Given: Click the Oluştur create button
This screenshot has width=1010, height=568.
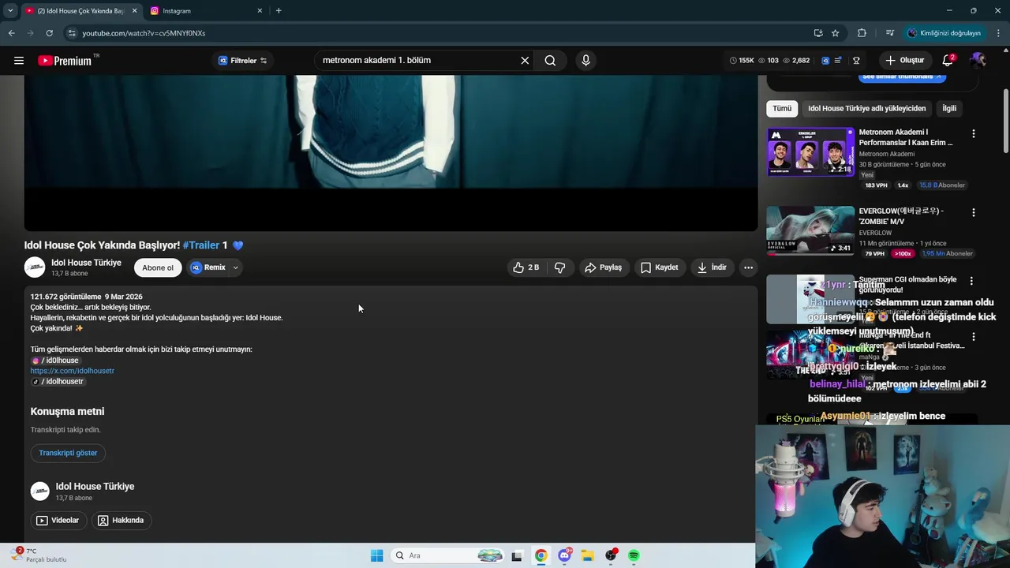Looking at the screenshot, I should coord(905,61).
